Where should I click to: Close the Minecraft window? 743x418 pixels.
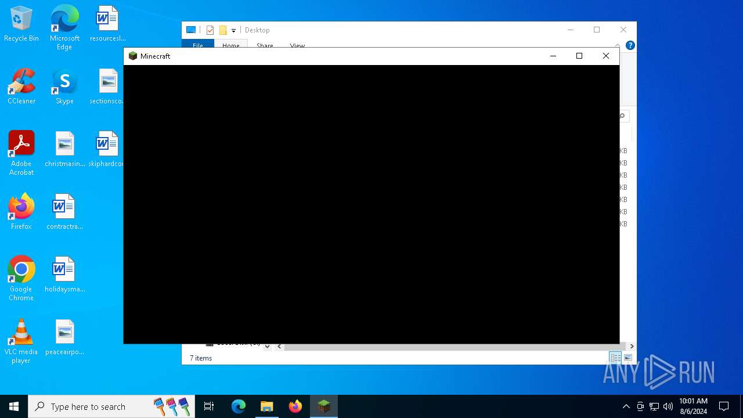(x=605, y=56)
